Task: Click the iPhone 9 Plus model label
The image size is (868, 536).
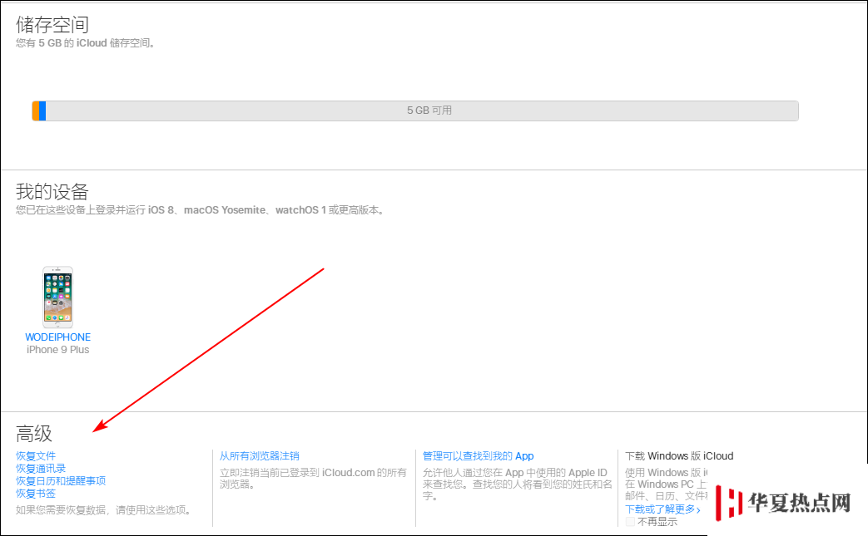Action: [57, 350]
